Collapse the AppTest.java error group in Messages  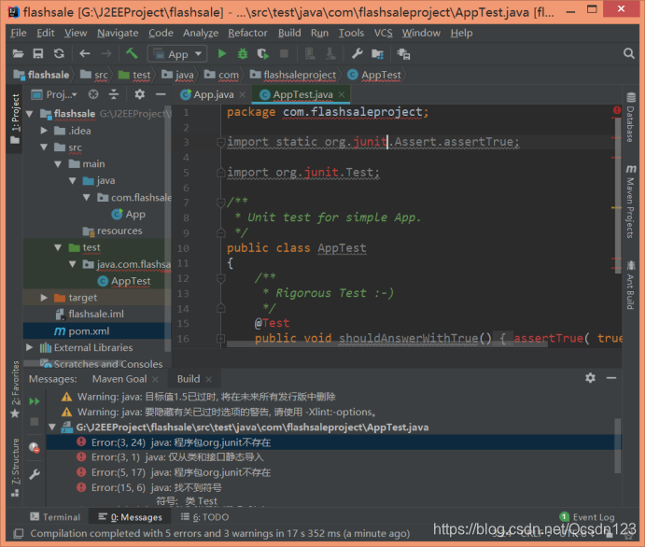52,428
